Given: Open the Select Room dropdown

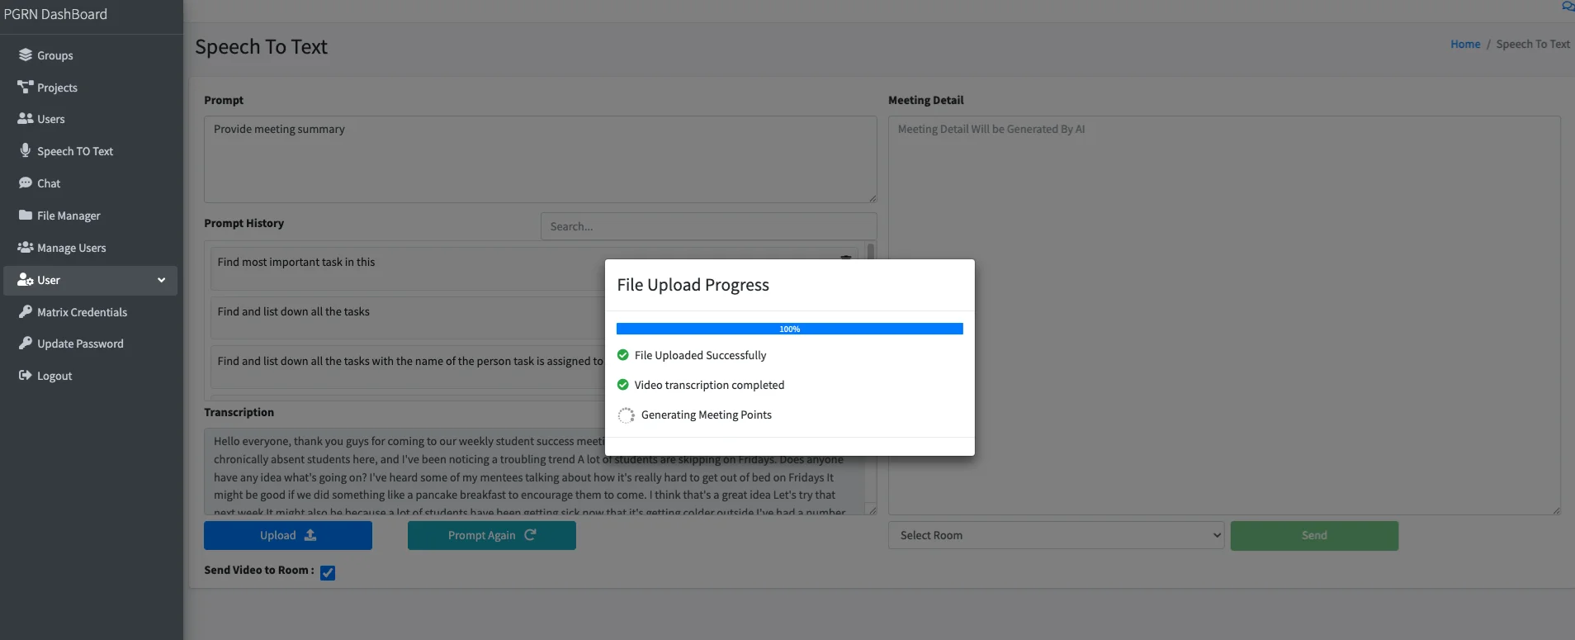Looking at the screenshot, I should tap(1056, 535).
